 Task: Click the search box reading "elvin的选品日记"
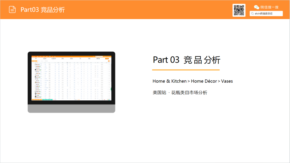point(266,13)
